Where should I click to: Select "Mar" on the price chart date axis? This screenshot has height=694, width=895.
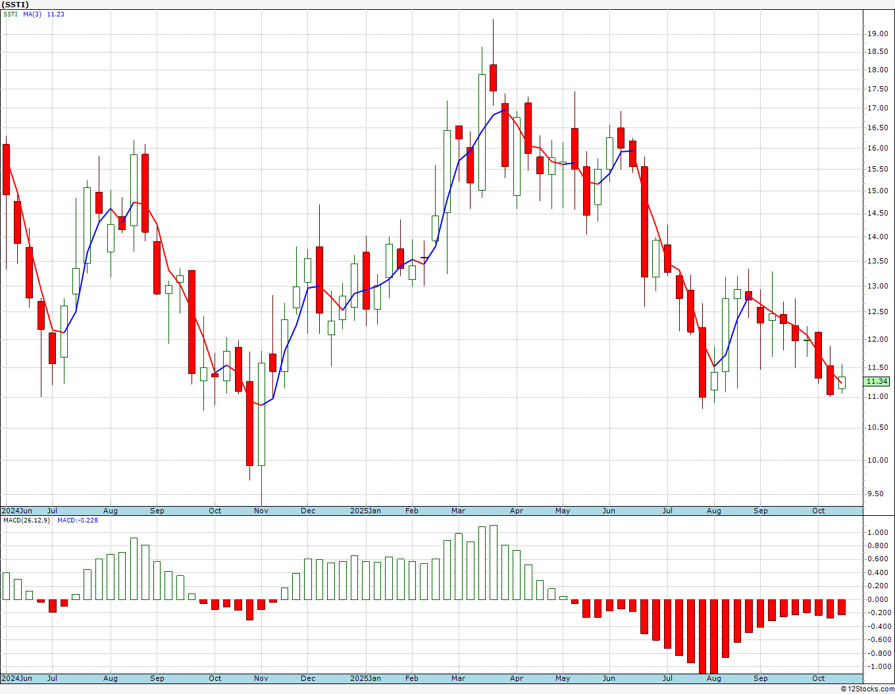[x=458, y=511]
